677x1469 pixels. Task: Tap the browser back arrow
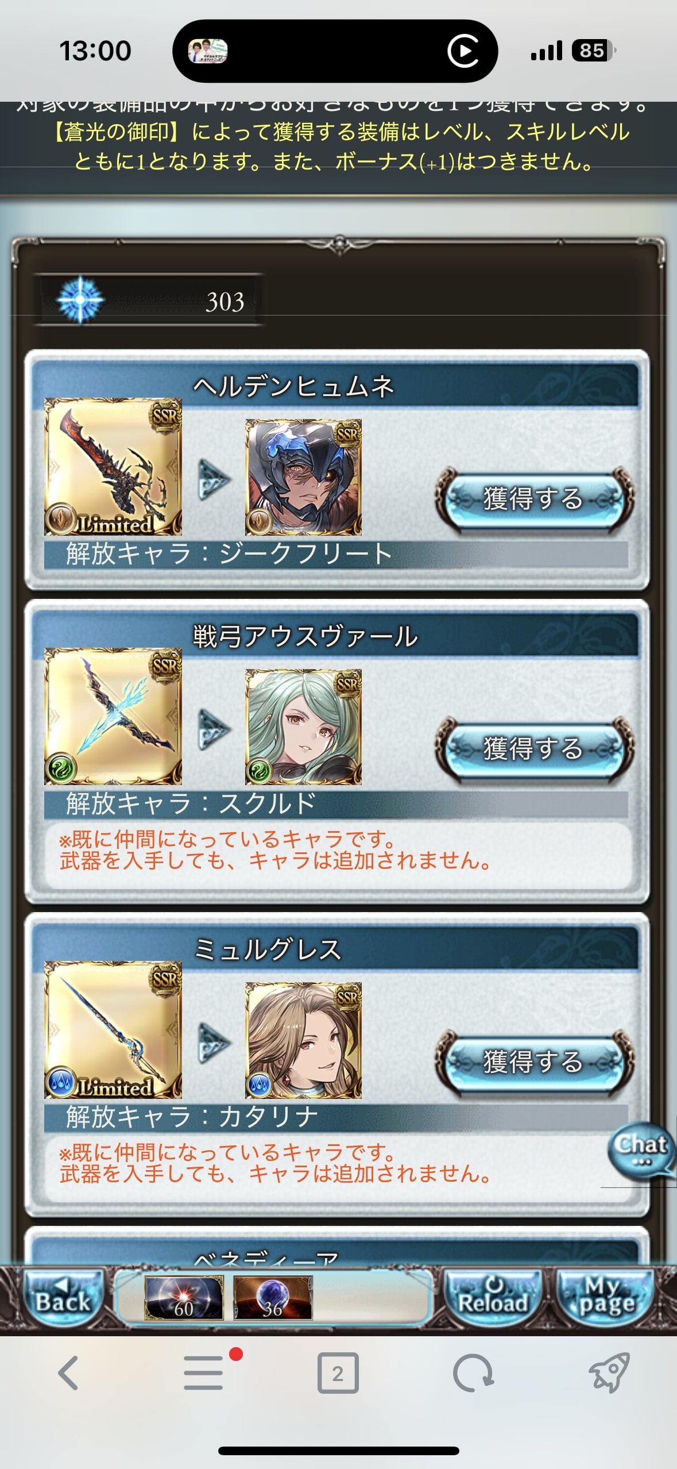pyautogui.click(x=68, y=1373)
